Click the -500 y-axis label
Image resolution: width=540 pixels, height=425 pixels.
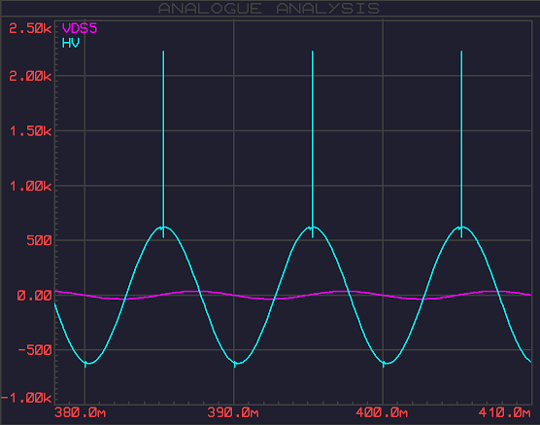pos(35,350)
